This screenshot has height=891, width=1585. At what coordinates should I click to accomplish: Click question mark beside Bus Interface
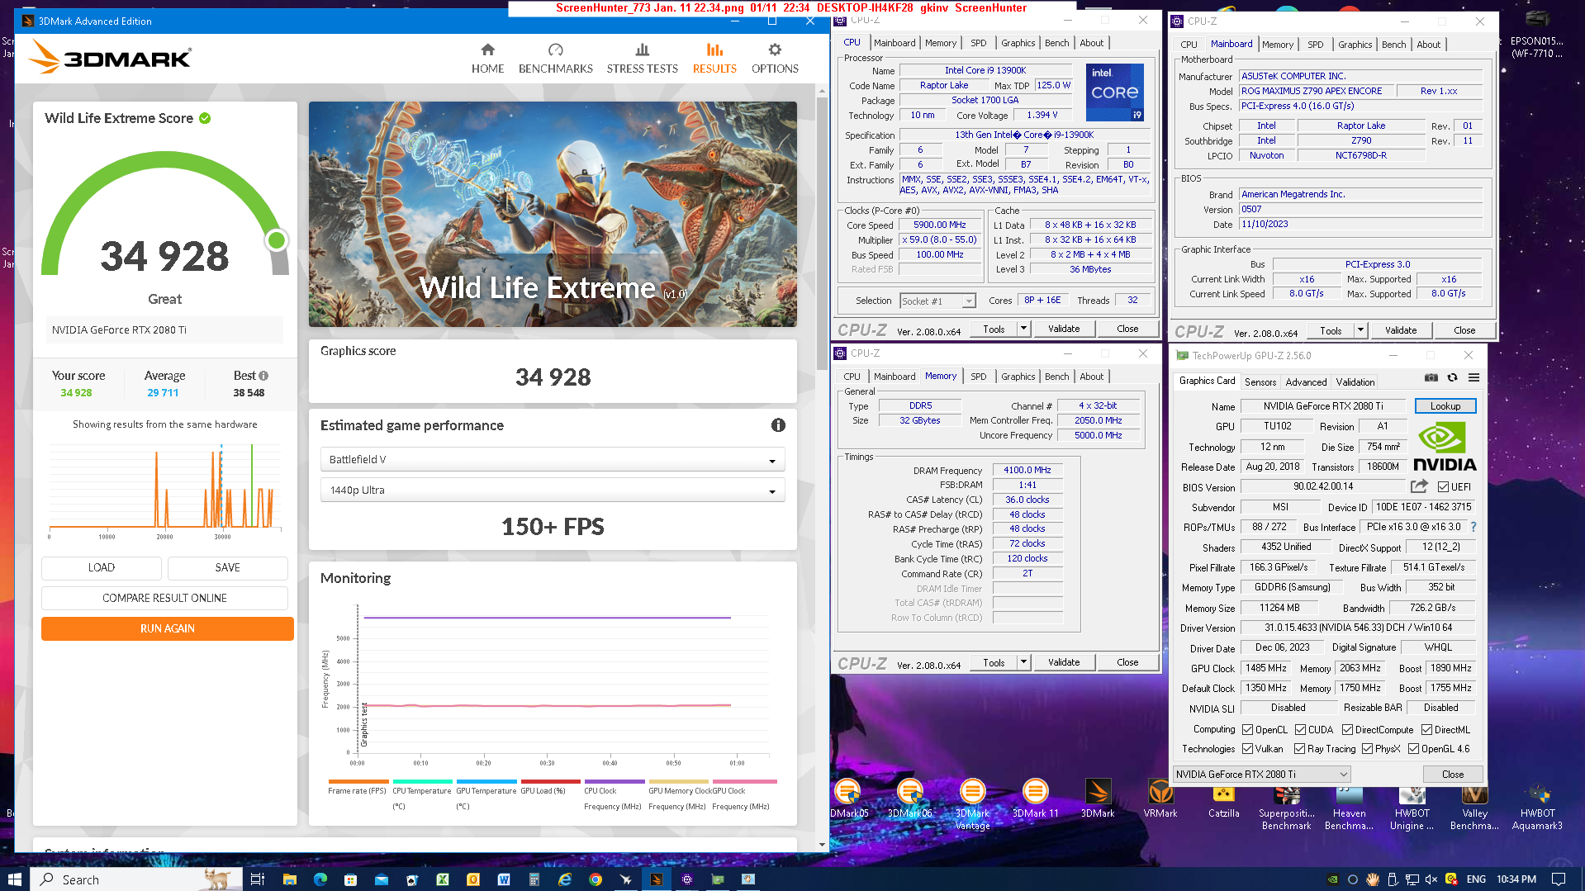pos(1473,527)
